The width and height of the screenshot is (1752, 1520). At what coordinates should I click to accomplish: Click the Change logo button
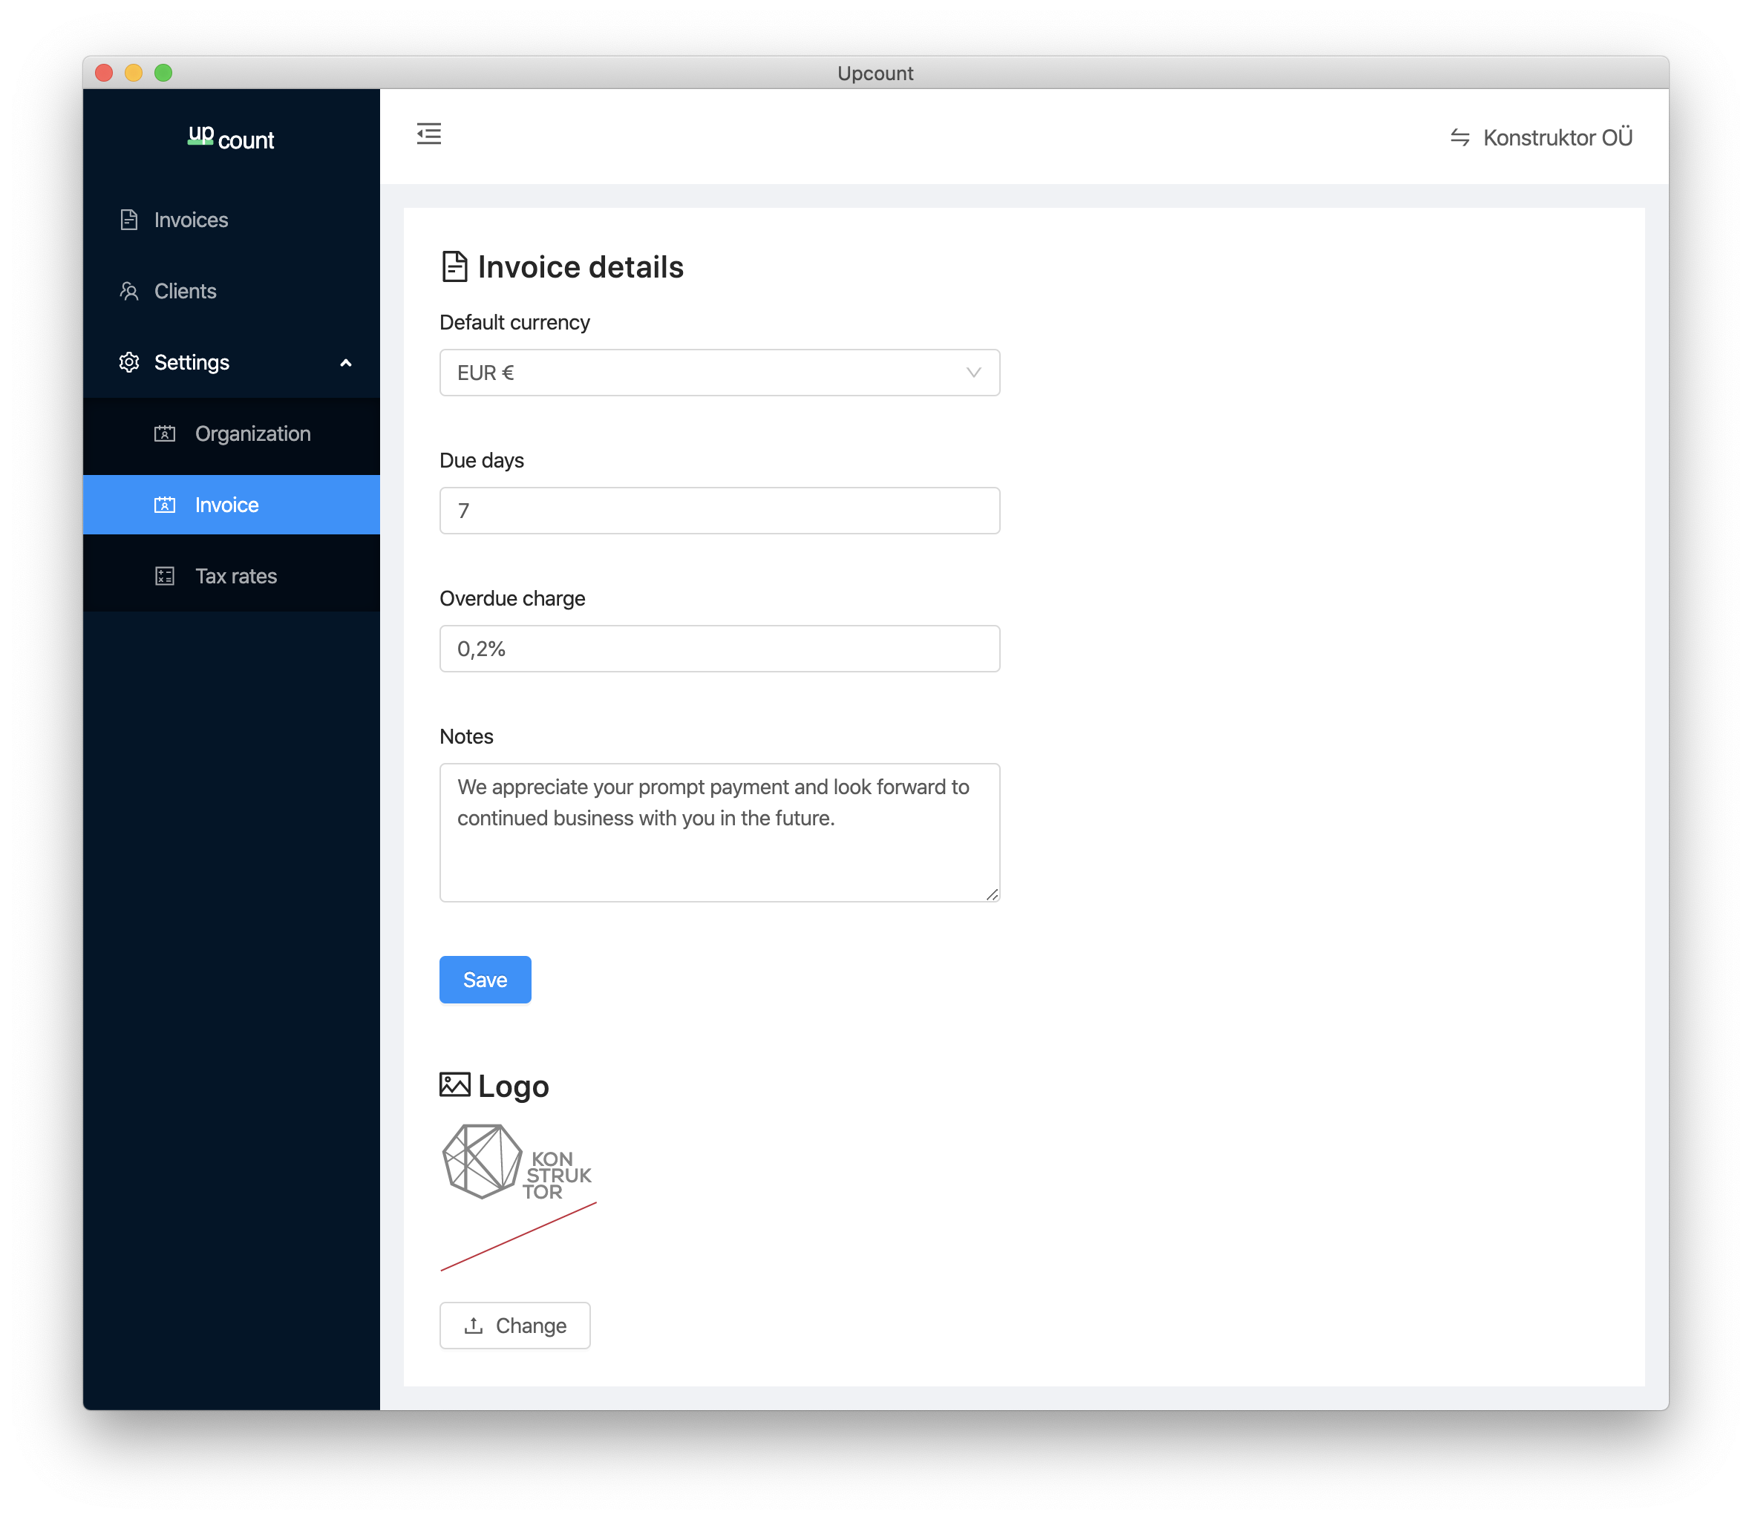[515, 1323]
